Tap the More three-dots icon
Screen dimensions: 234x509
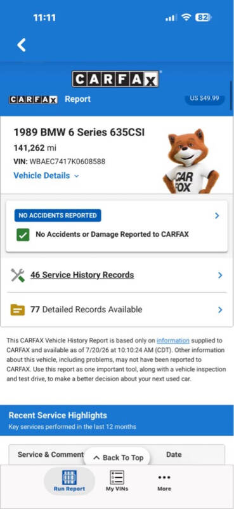[x=164, y=477]
